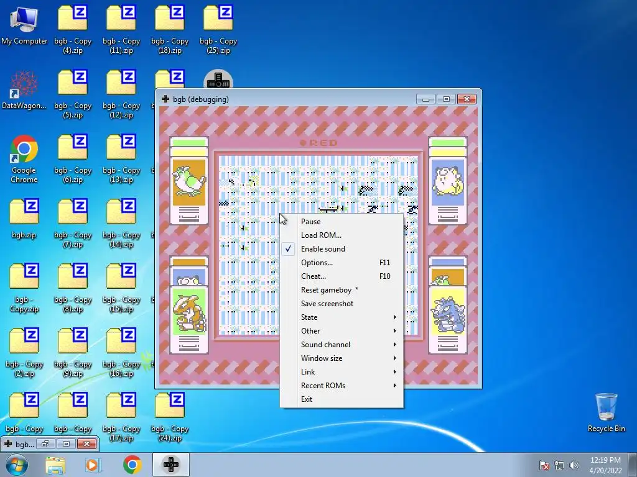Select the bgb - Copy (13).zip file
The width and height of the screenshot is (637, 477).
pos(121,159)
